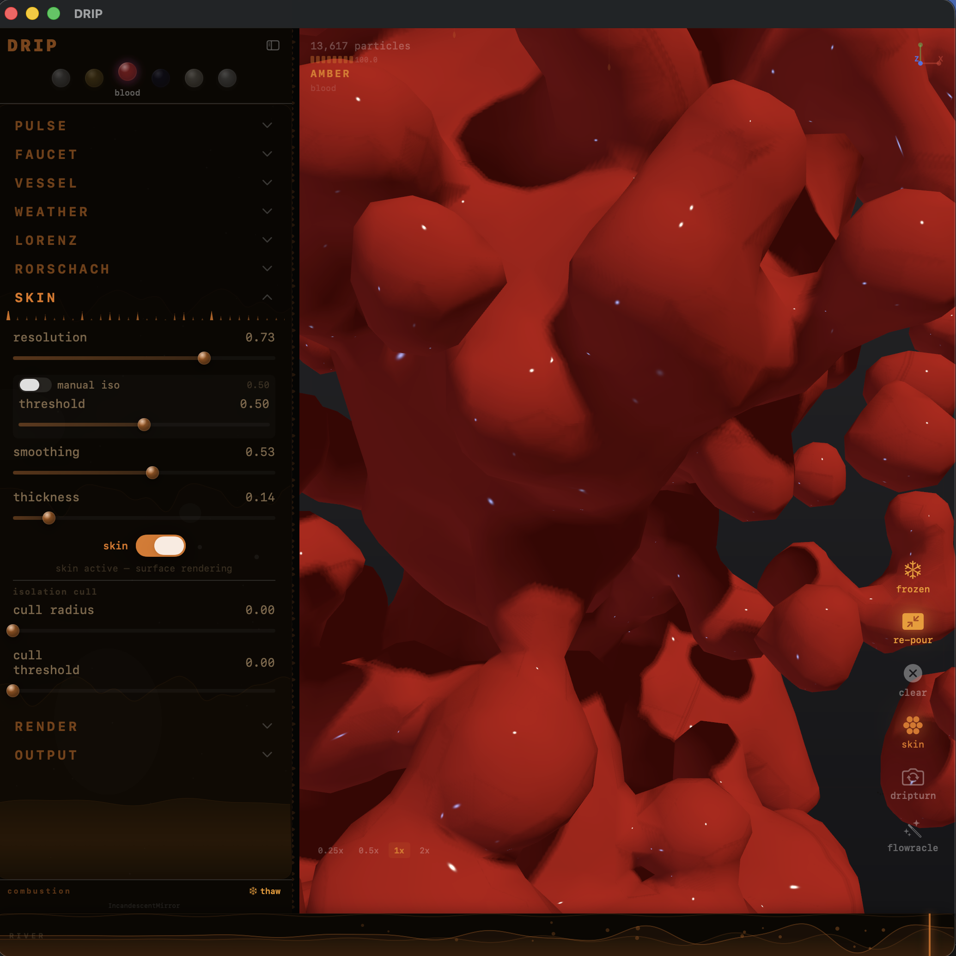Click the re-pour icon

(912, 621)
